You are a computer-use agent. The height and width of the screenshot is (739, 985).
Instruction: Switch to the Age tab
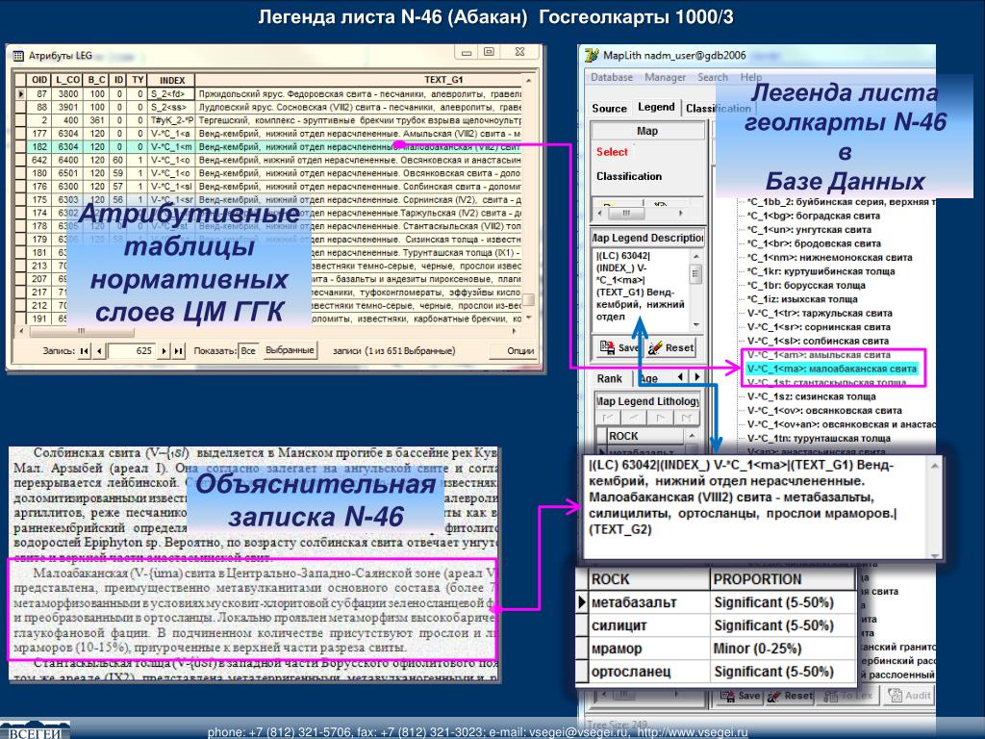click(x=649, y=378)
